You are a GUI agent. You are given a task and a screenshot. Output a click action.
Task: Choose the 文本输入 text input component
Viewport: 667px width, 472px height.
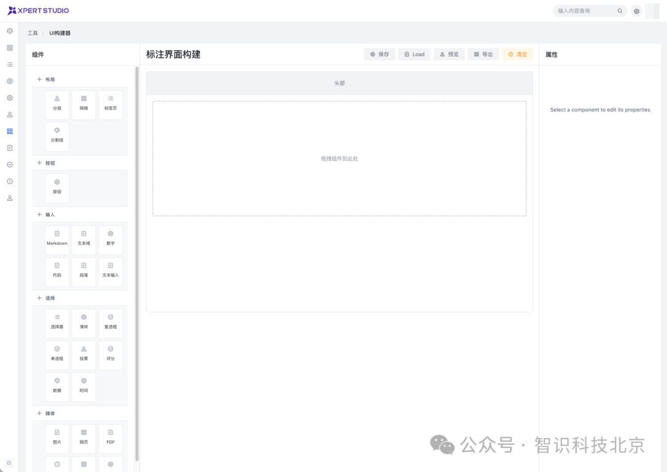click(x=111, y=272)
